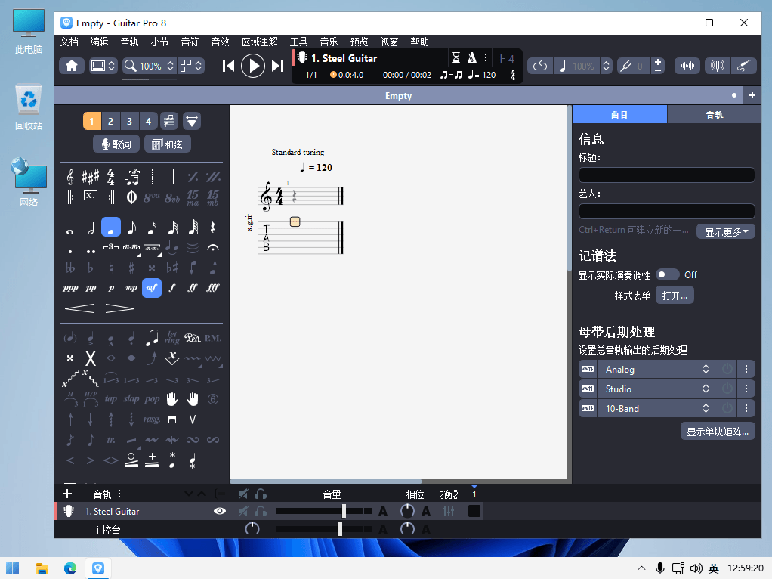
Task: Apply the let ring effect
Action: click(171, 338)
